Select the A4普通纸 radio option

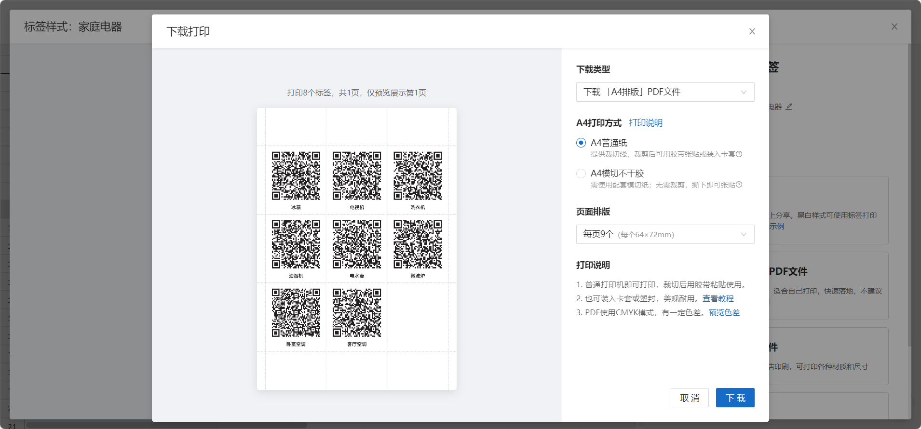click(581, 143)
